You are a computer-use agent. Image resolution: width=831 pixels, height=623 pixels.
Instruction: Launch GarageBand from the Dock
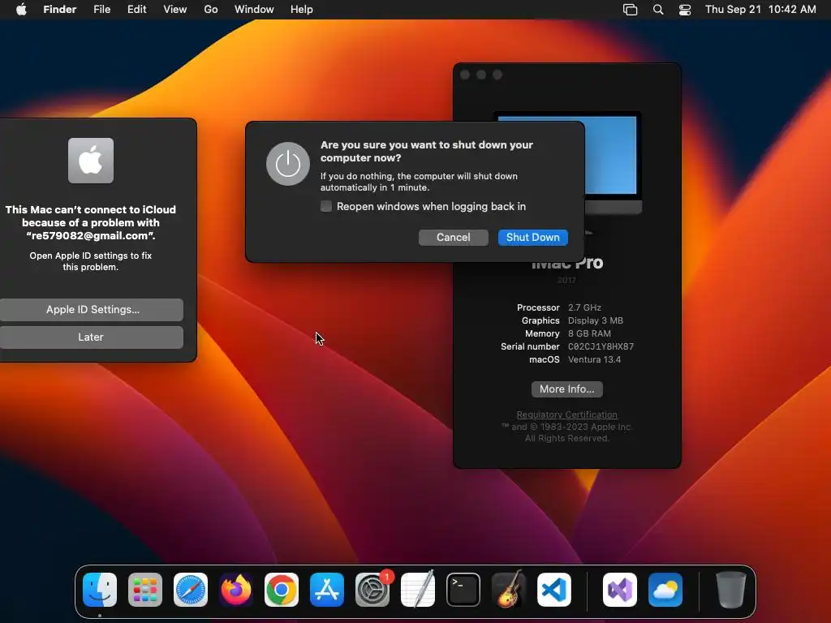pos(509,590)
